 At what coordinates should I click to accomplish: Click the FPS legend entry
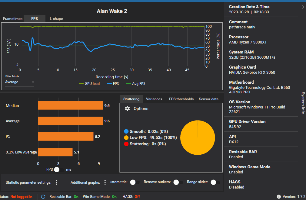point(113,84)
